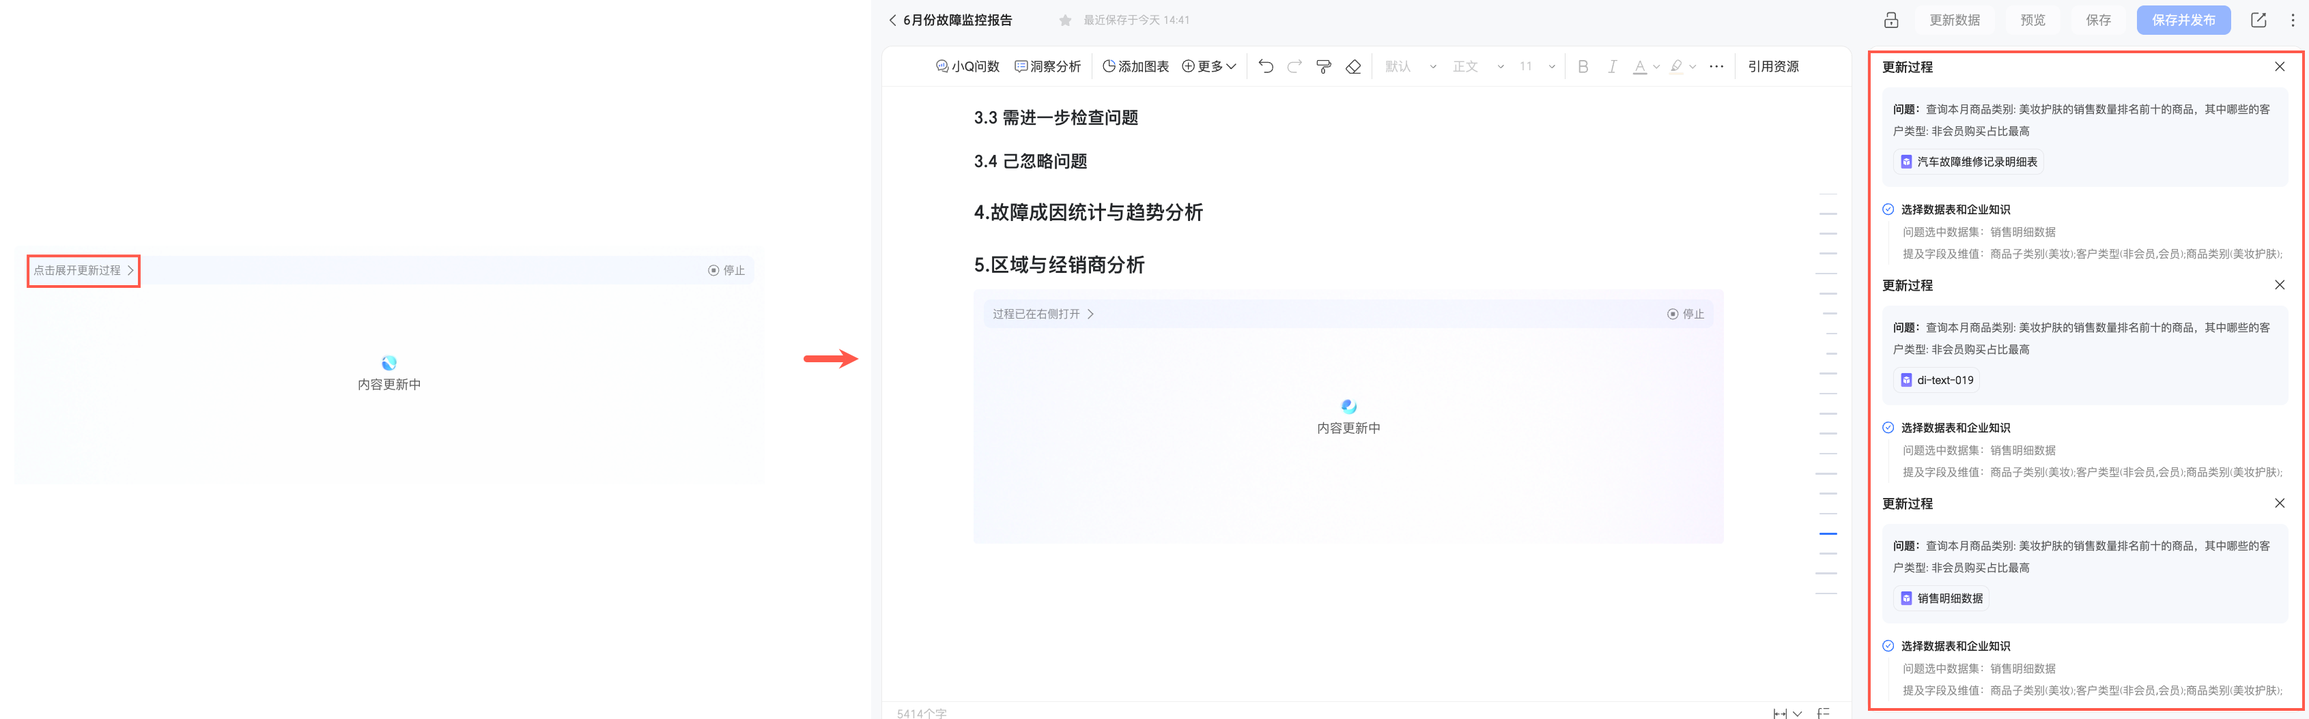Click the lock icon near 更新数据
2309x719 pixels.
coord(1891,19)
